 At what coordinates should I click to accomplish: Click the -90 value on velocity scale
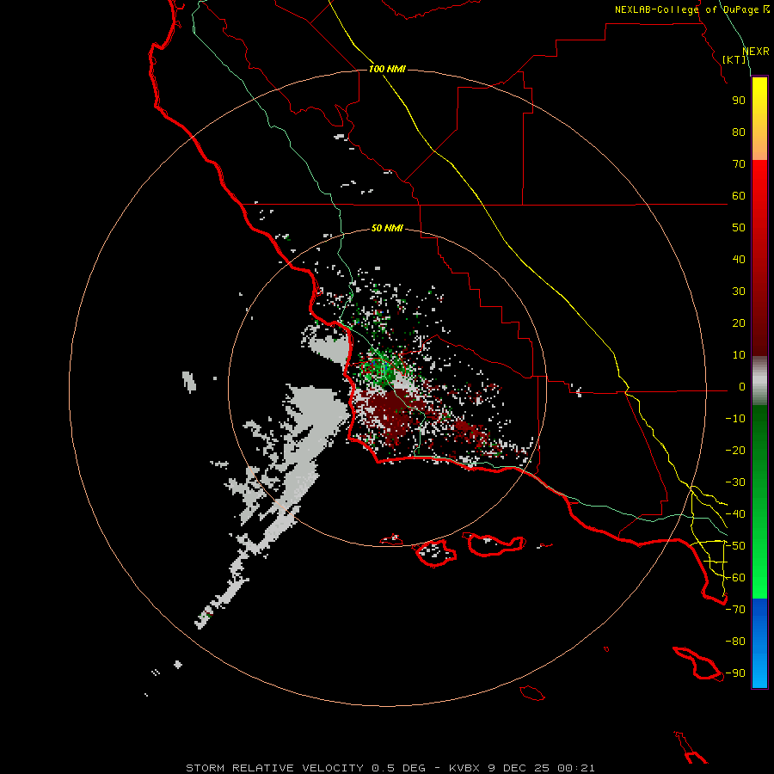point(735,673)
